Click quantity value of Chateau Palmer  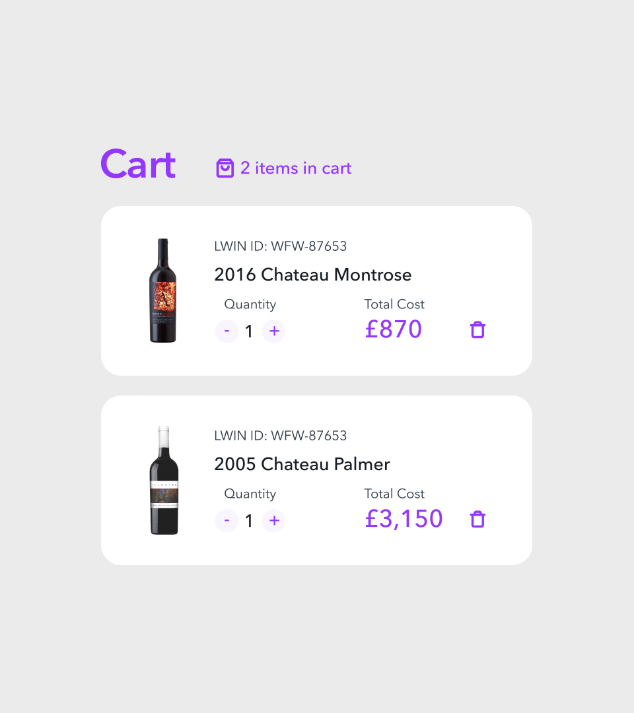coord(249,521)
